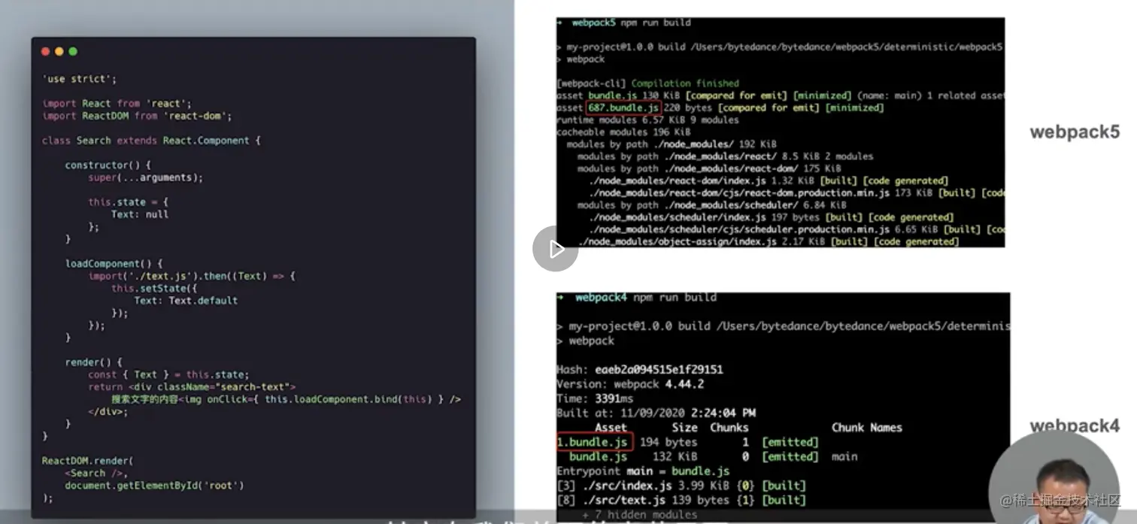Click the document.getElementById('root') line

[154, 485]
